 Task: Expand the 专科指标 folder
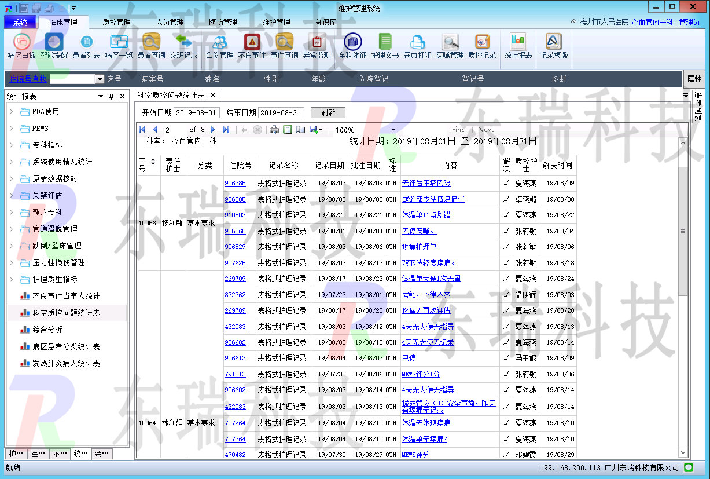(12, 145)
